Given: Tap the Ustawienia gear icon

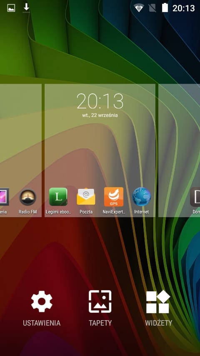Looking at the screenshot, I should pos(42,301).
